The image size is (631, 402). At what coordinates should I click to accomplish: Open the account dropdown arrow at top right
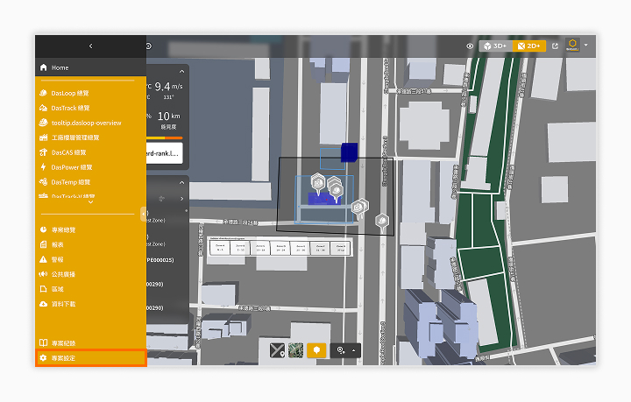click(586, 45)
